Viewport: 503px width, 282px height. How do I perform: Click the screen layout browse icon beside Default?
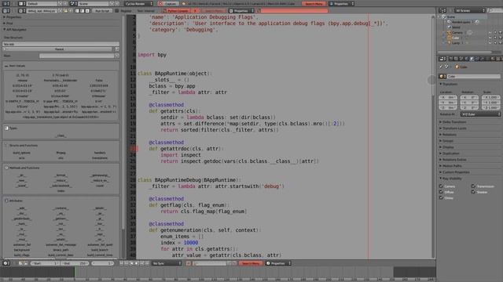tap(21, 4)
